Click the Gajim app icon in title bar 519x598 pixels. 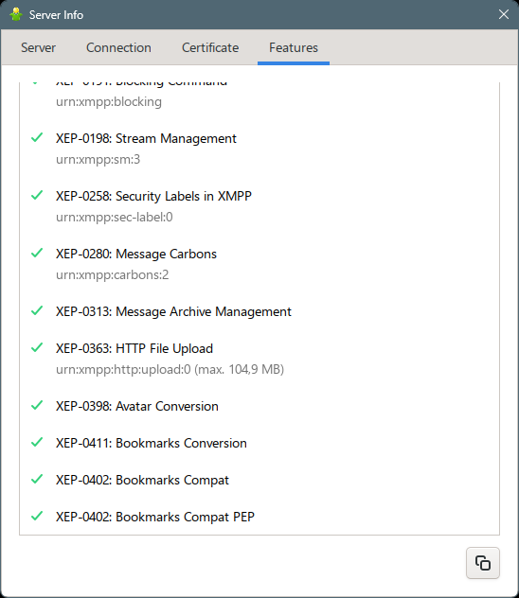coord(16,14)
